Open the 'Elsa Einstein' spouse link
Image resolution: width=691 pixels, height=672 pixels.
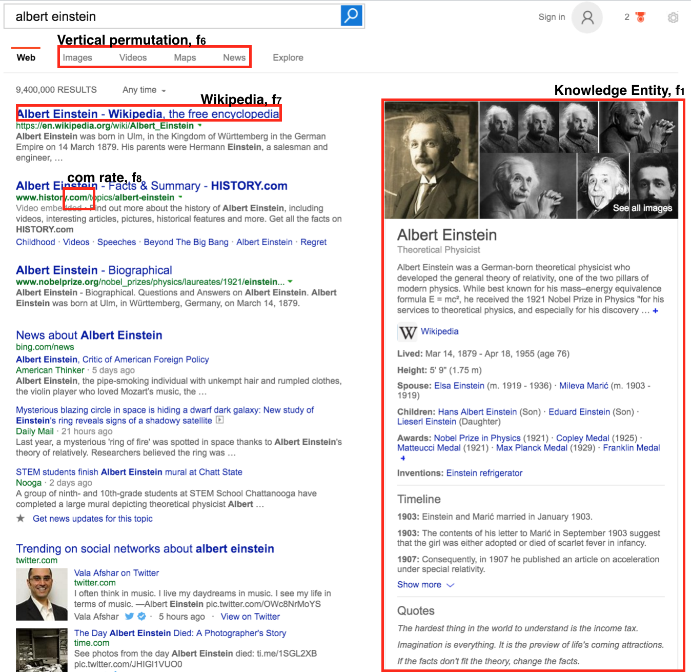click(459, 386)
